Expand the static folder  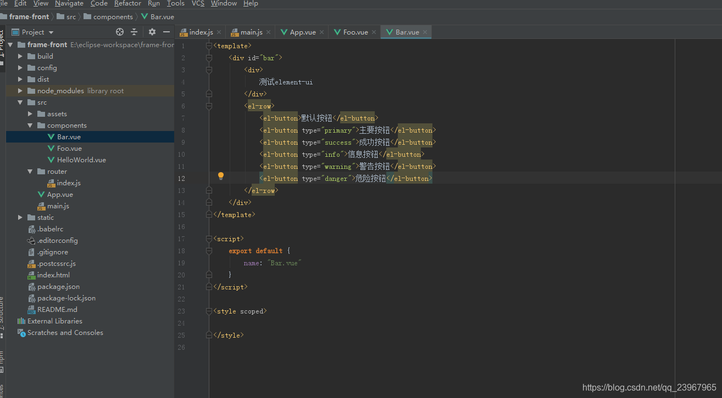20,218
